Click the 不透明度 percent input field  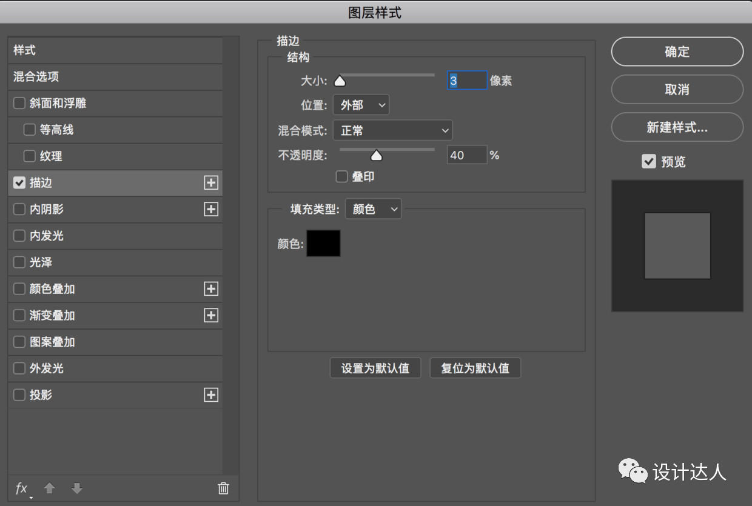[x=467, y=155]
